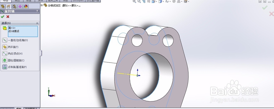Click the View Orientation cube icon
The image size is (274, 109).
(153, 1)
